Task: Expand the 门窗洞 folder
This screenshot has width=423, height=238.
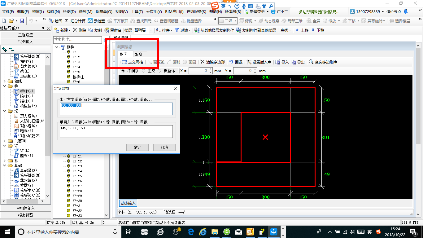Action: click(4, 141)
